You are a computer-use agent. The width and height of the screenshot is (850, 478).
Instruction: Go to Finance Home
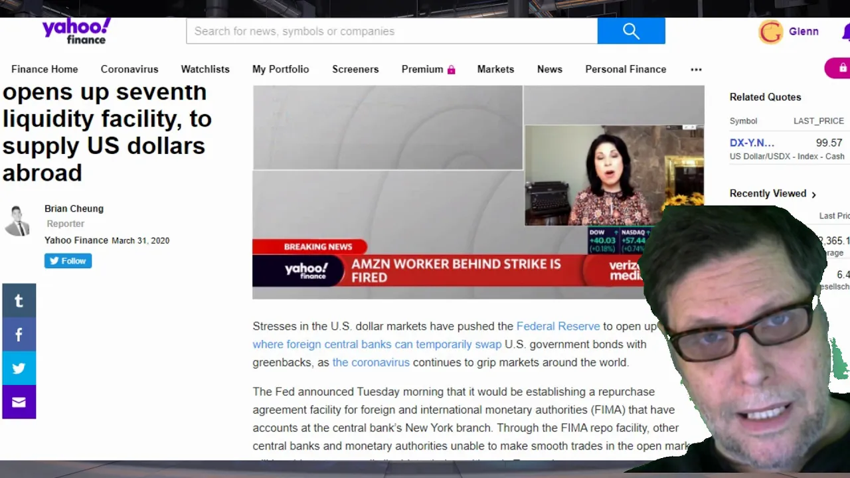(44, 69)
